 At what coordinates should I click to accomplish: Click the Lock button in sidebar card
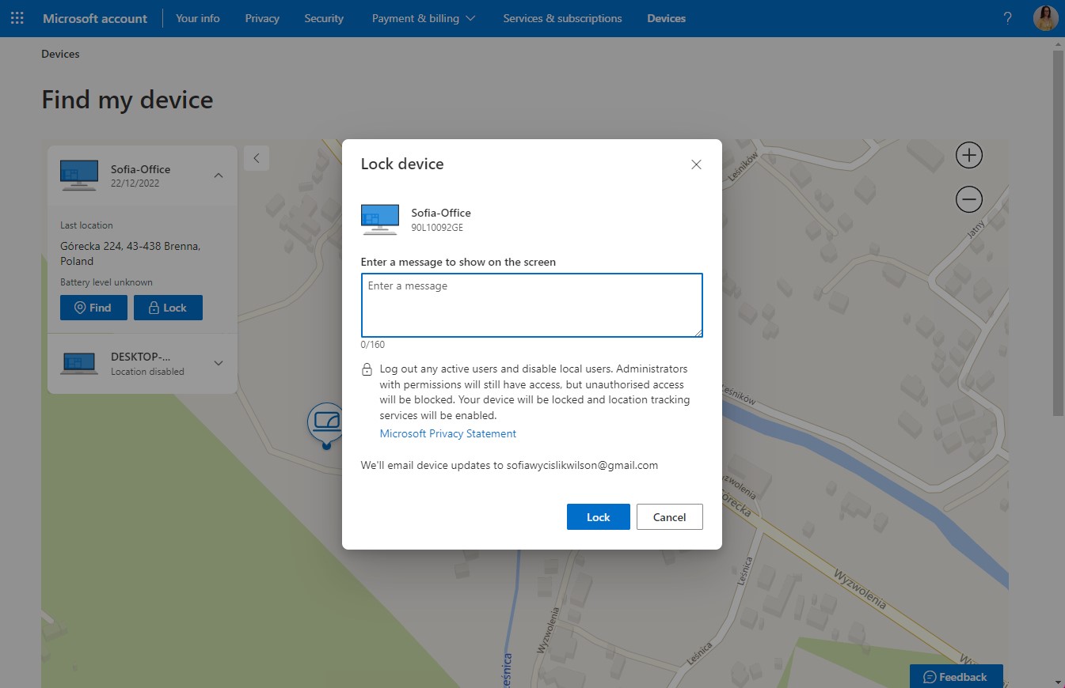(168, 308)
